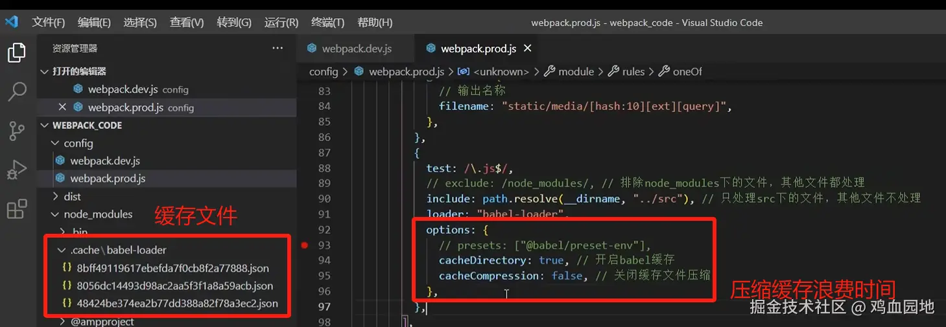The image size is (946, 327).
Task: Open 8bff49119617ebefda7f0cb8f2a77888.json cache file
Action: point(172,267)
